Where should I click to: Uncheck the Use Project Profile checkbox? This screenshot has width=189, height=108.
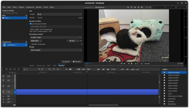pyautogui.click(x=31, y=24)
